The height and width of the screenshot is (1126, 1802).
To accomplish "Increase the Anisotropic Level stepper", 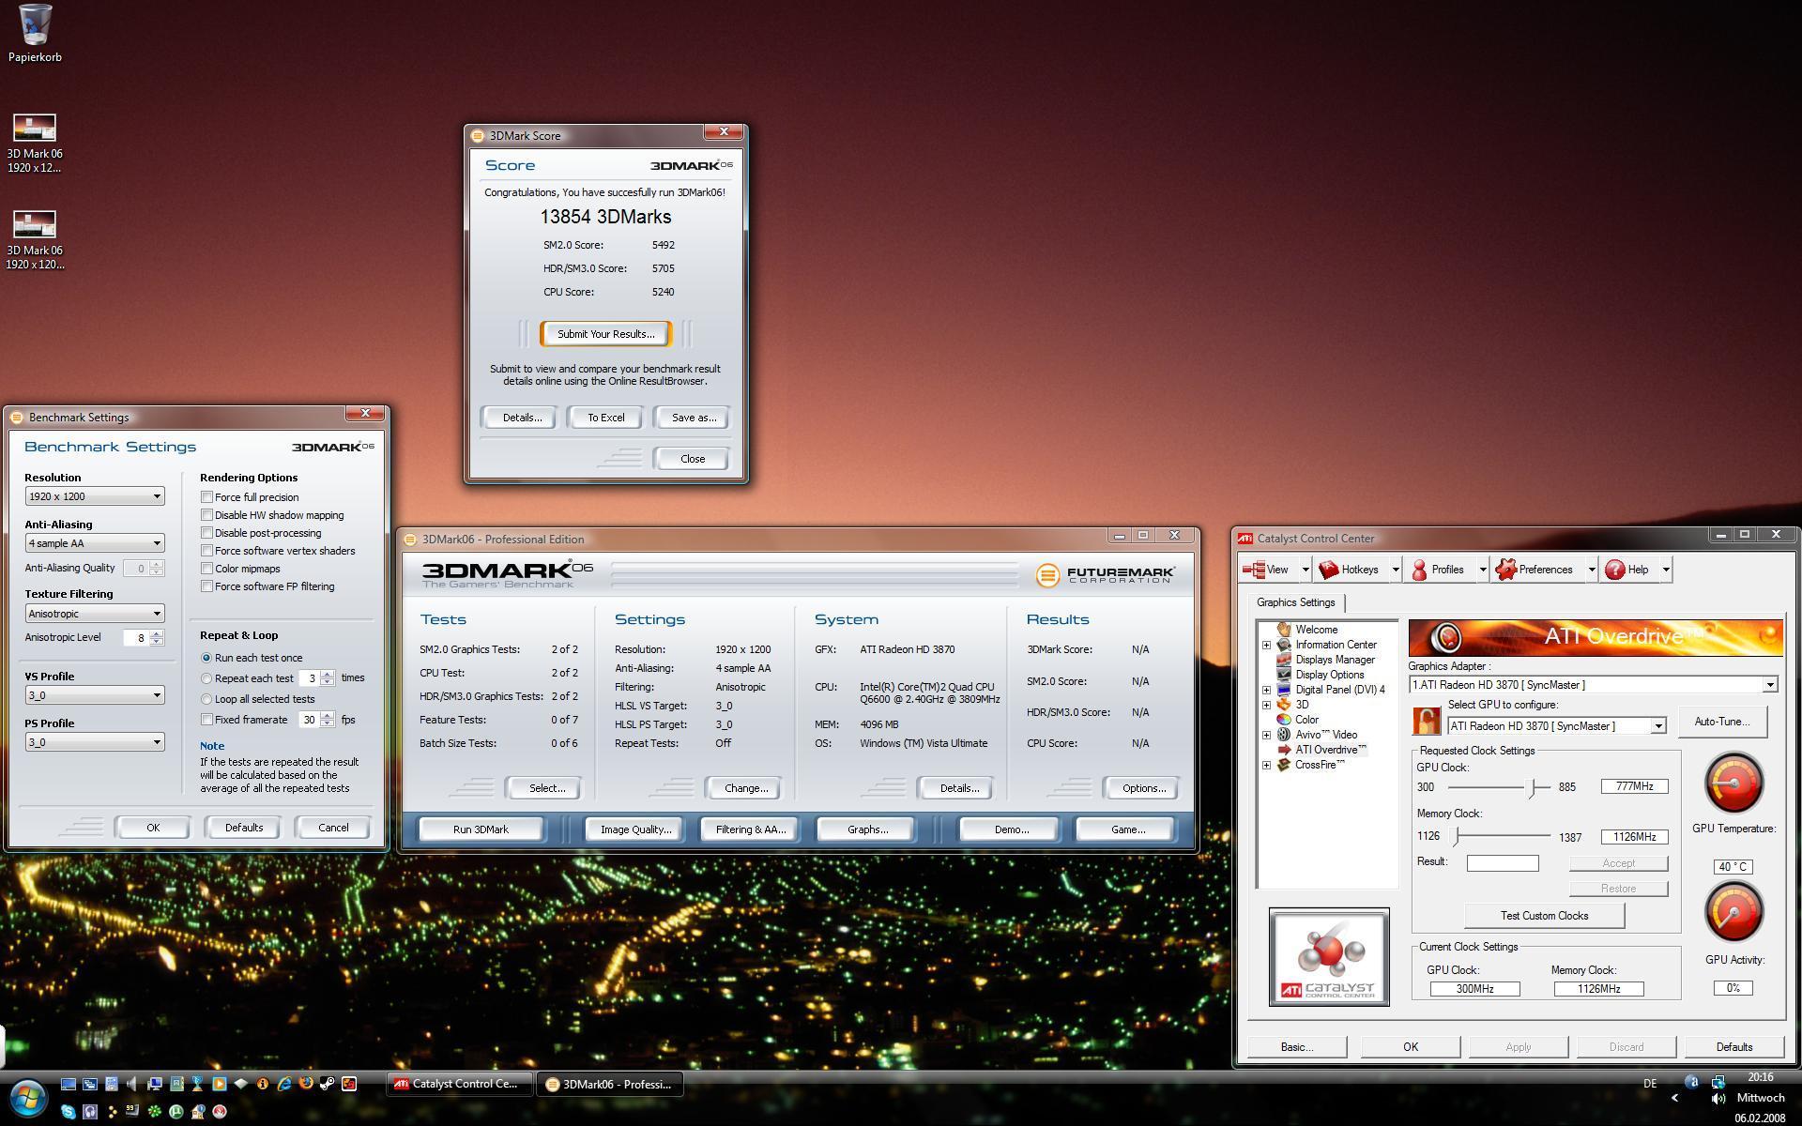I will 157,633.
